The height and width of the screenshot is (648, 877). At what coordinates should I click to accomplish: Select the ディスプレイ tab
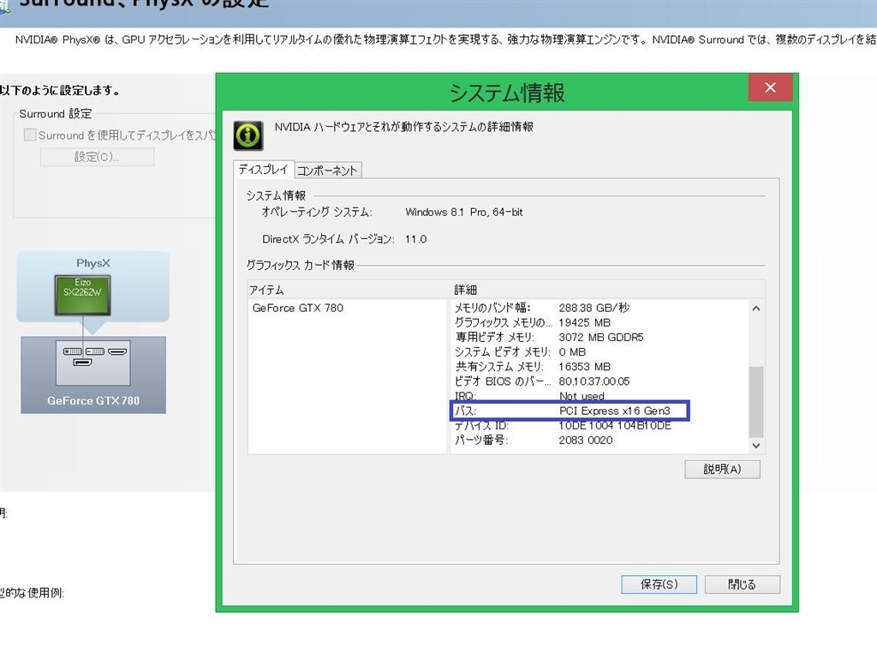click(264, 169)
